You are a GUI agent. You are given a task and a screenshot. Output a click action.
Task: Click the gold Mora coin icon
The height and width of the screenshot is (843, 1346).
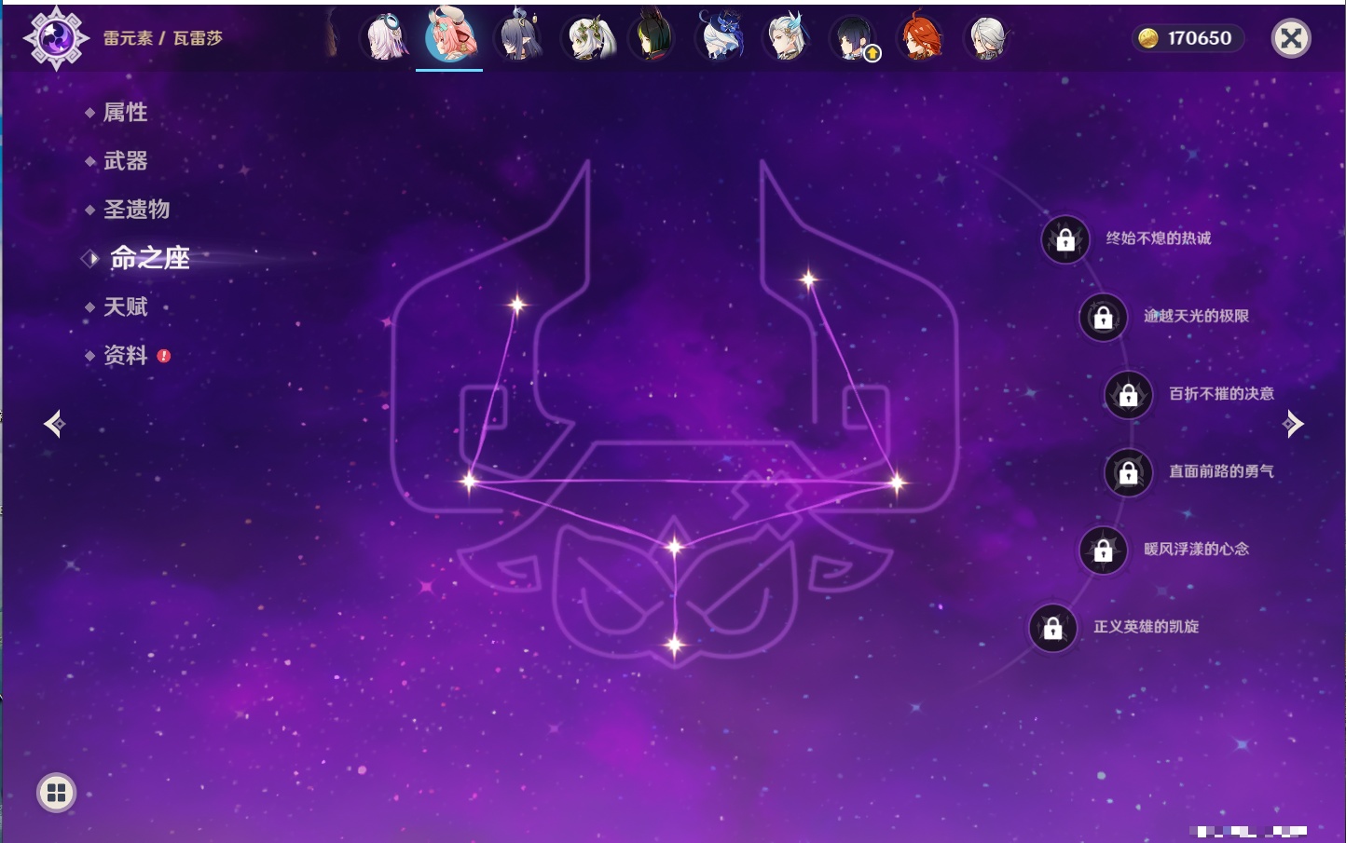click(1148, 38)
